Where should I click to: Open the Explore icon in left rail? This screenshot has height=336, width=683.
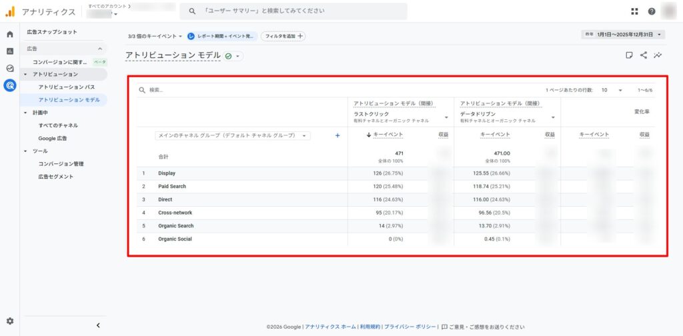(x=9, y=68)
